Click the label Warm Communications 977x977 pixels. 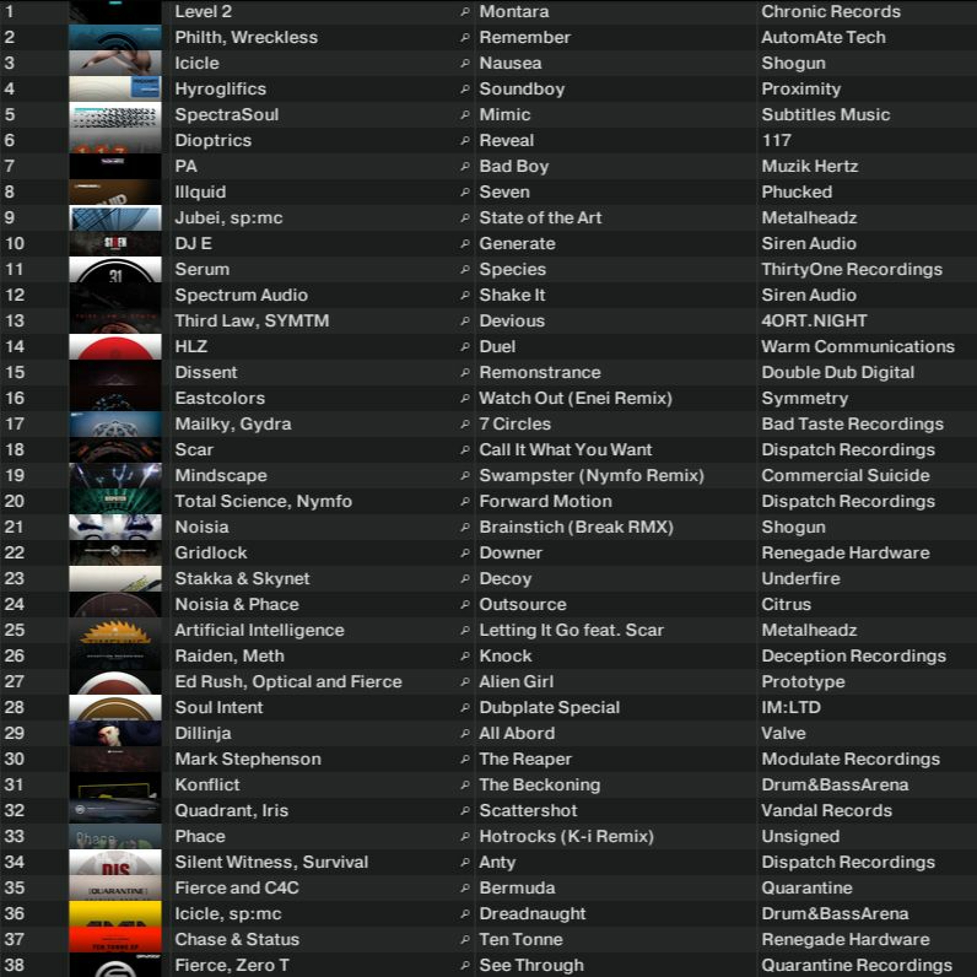point(858,347)
